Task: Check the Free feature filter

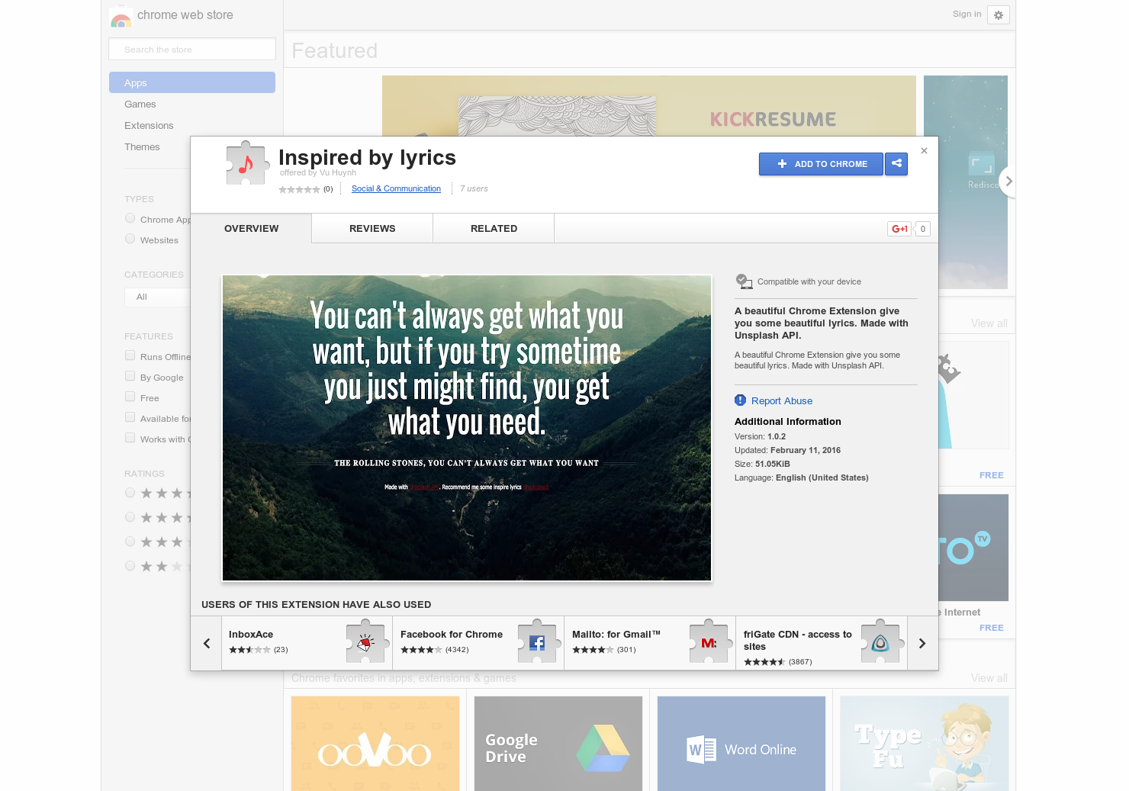Action: coord(130,396)
